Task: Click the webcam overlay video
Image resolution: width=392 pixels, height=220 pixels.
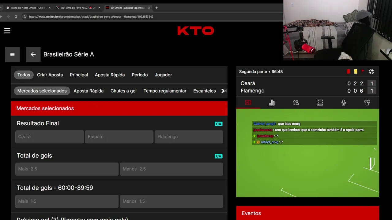Action: 337,30
